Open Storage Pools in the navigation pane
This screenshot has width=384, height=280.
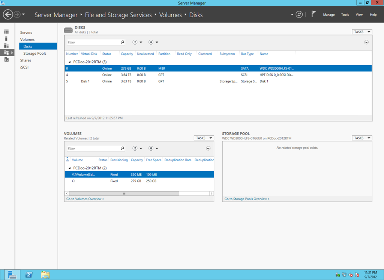(x=35, y=53)
